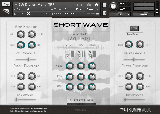Open the Low Pass filter type dropdown
160x114 pixels.
134,34
